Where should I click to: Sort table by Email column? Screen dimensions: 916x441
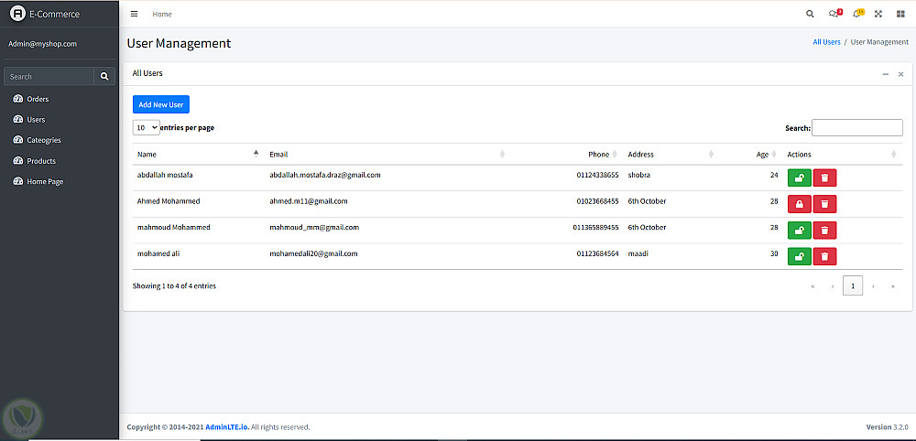(x=387, y=155)
